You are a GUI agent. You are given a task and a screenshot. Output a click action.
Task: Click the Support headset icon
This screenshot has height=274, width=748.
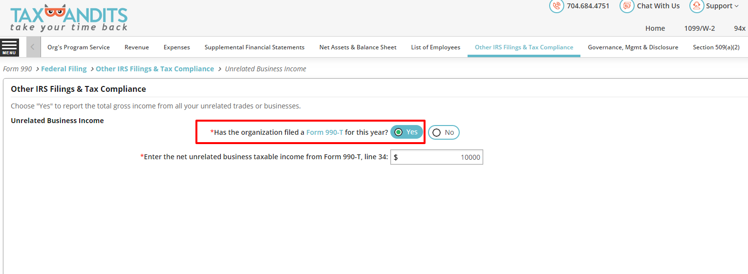click(x=697, y=6)
